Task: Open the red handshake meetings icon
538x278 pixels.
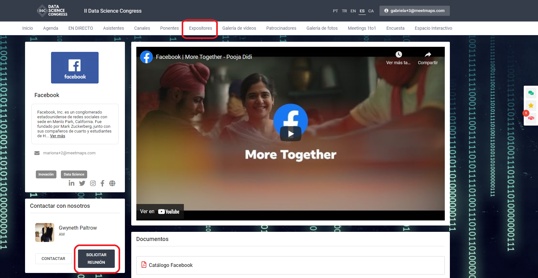Action: 531,118
